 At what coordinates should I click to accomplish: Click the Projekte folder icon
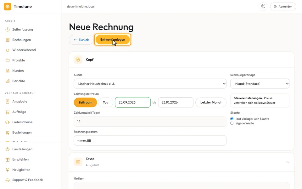click(8, 60)
